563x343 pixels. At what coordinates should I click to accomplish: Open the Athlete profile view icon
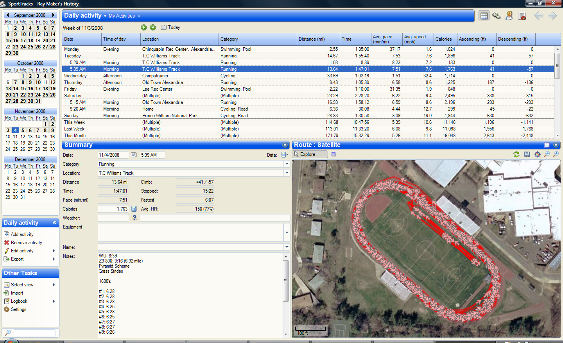coord(509,16)
